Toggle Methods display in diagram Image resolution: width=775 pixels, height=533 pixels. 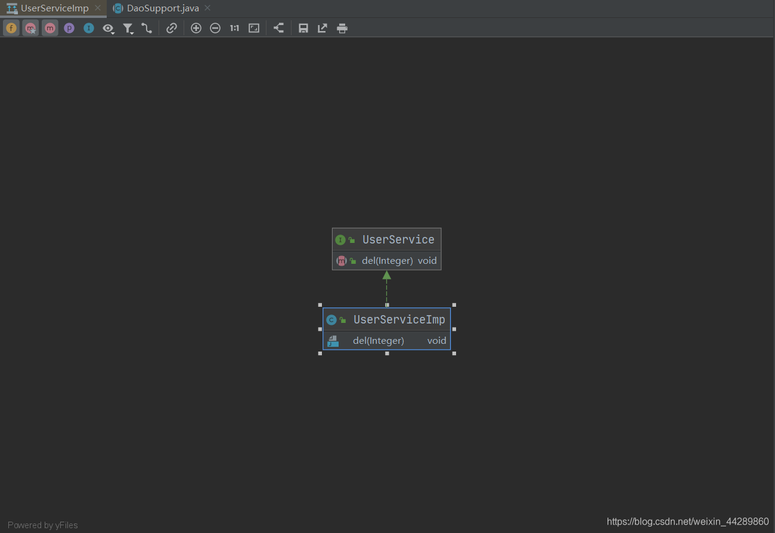coord(50,28)
